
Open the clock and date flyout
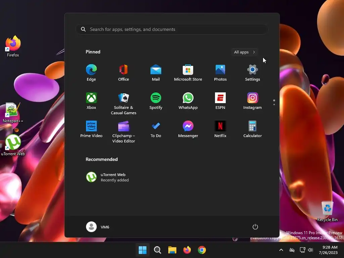329,250
